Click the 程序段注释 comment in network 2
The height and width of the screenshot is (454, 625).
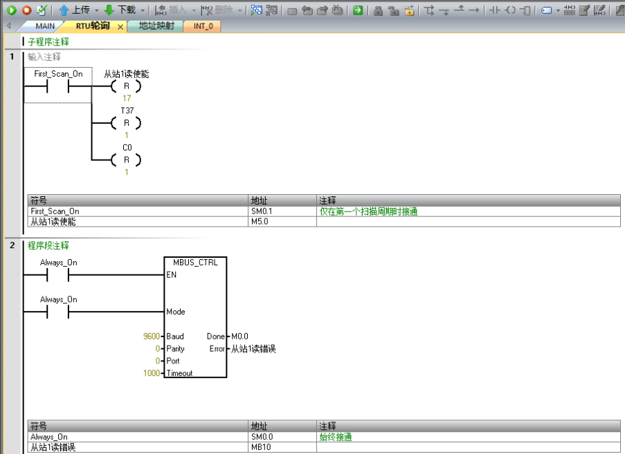point(48,245)
